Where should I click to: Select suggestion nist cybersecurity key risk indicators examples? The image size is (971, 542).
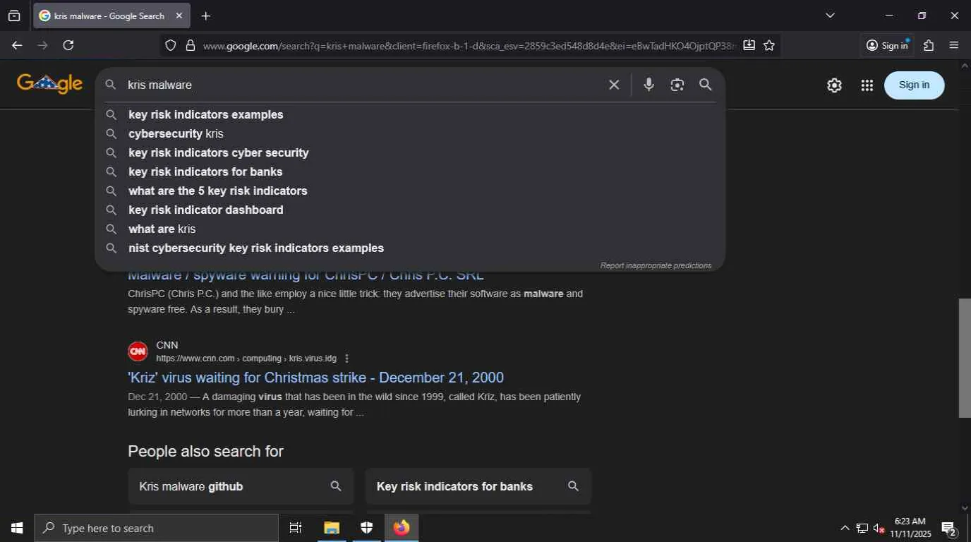click(409, 248)
